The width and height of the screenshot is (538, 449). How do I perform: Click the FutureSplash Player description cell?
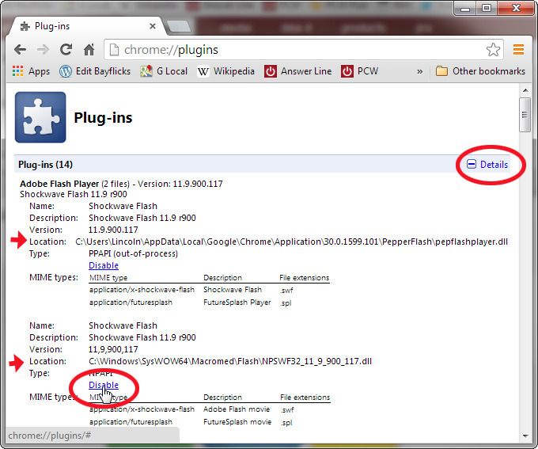tap(237, 303)
